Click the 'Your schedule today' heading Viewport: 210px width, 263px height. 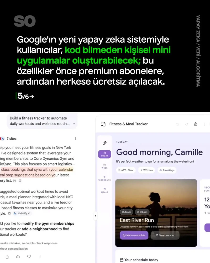point(141,260)
